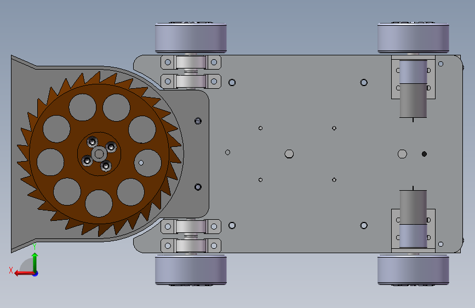Screen dimensions: 475x308
Task: Select the upper-right rear wheel
Action: (x=413, y=38)
